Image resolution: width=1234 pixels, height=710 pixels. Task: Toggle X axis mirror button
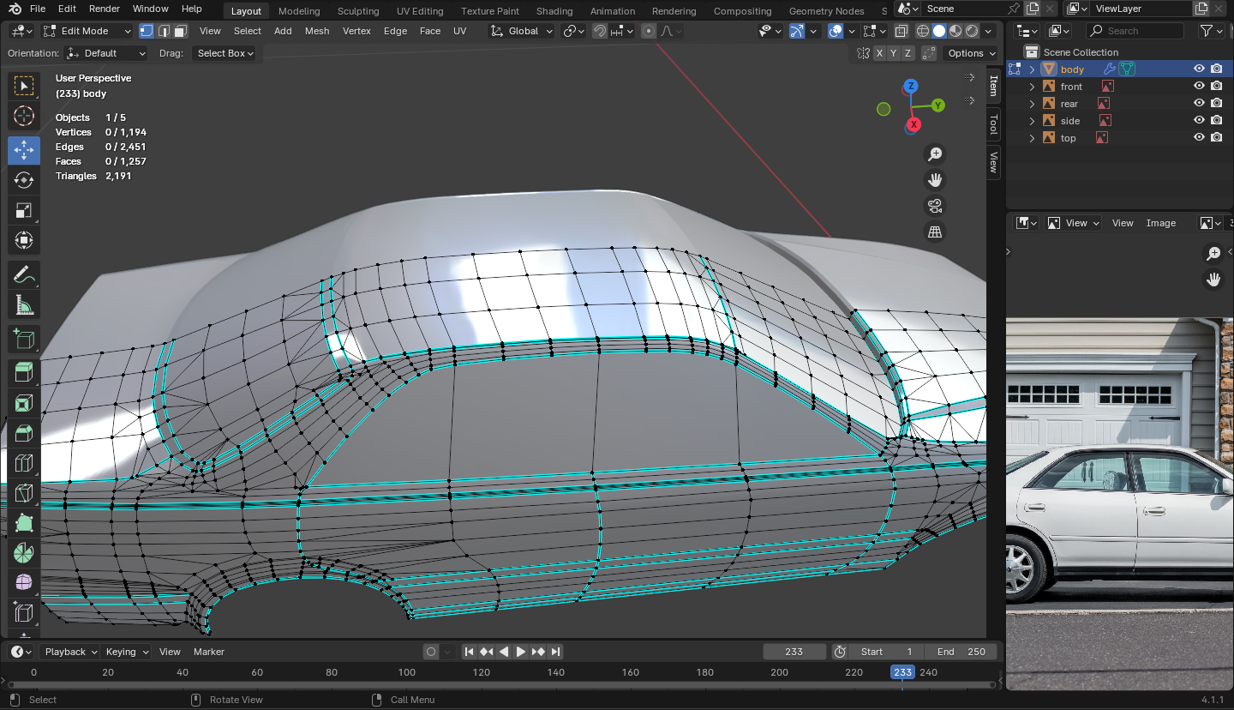tap(879, 53)
